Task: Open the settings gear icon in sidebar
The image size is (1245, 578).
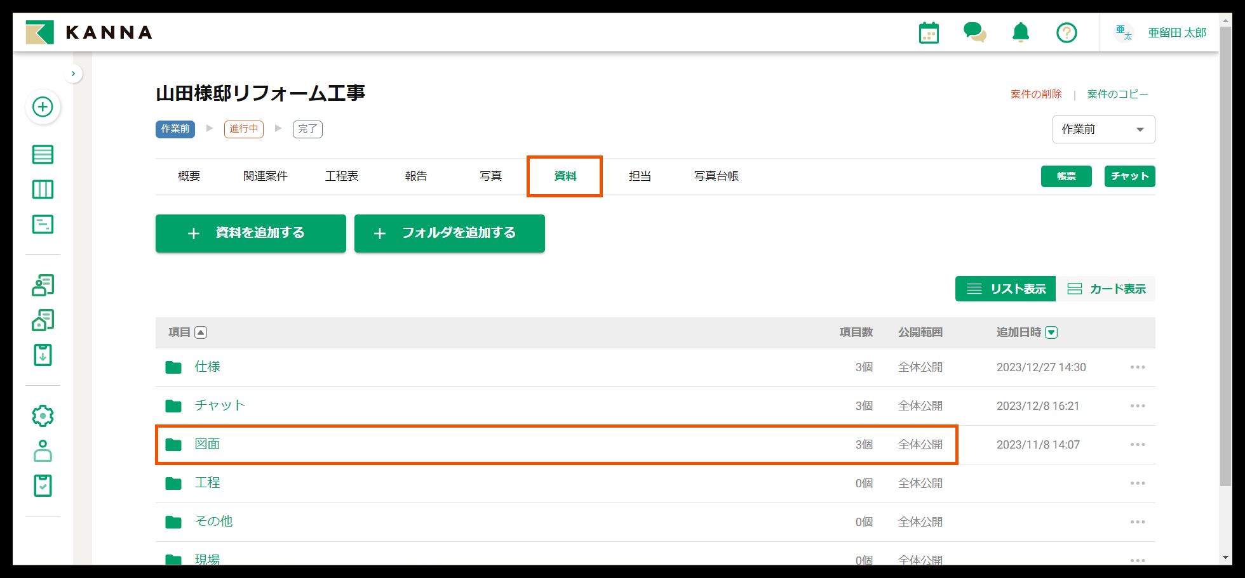Action: pyautogui.click(x=43, y=416)
